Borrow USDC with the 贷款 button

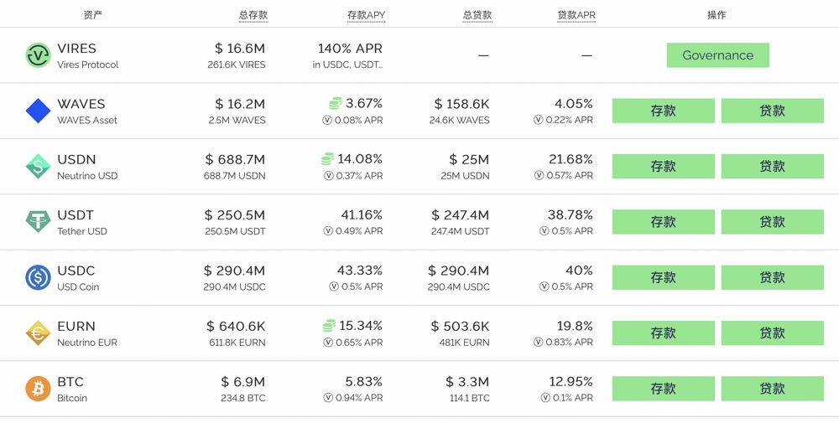pos(772,277)
